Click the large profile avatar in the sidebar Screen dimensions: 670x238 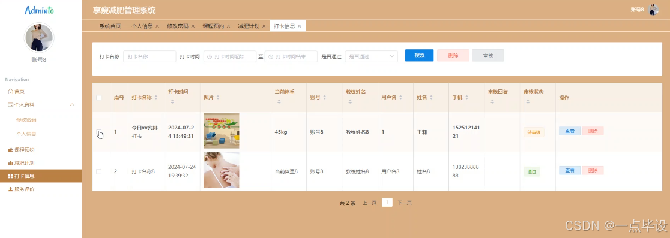tap(39, 38)
